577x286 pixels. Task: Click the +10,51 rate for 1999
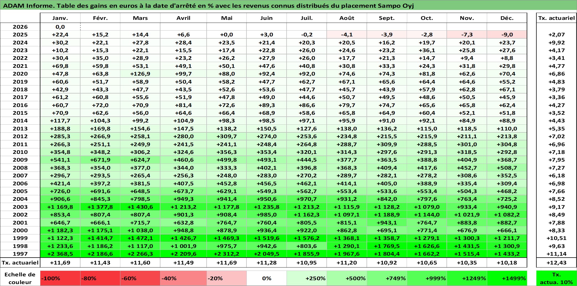[x=557, y=238]
